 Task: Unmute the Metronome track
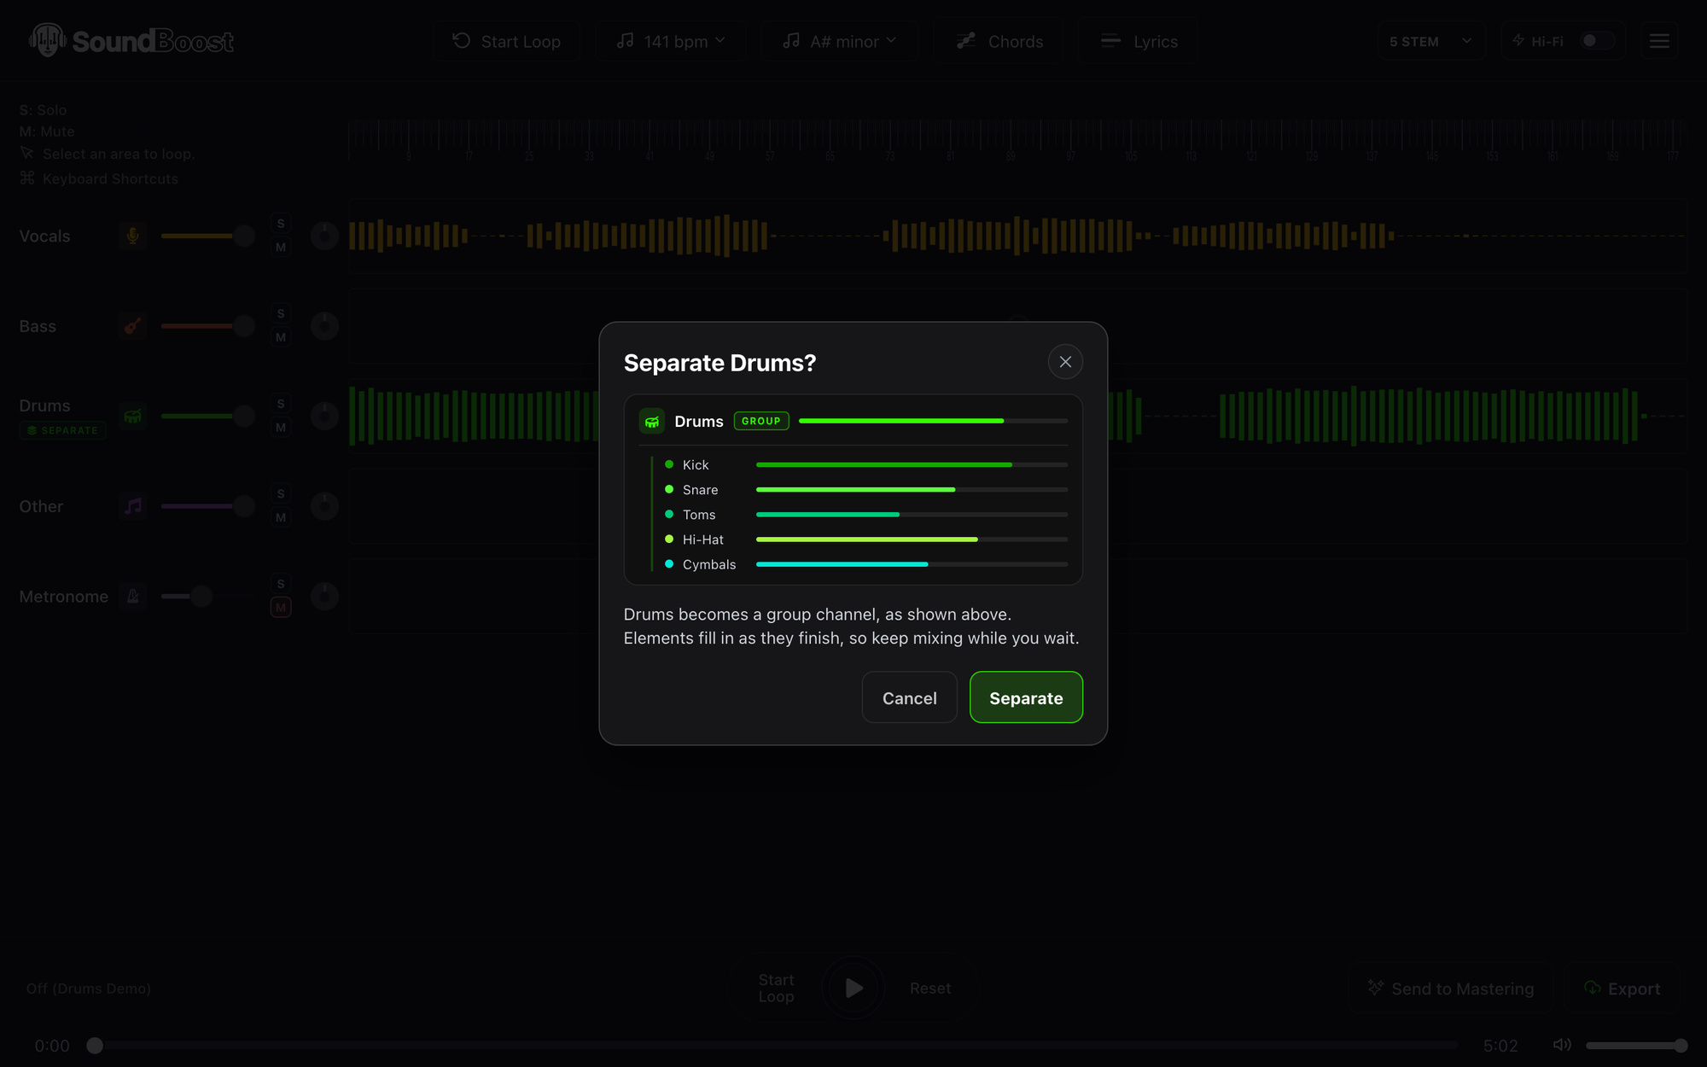pos(281,608)
